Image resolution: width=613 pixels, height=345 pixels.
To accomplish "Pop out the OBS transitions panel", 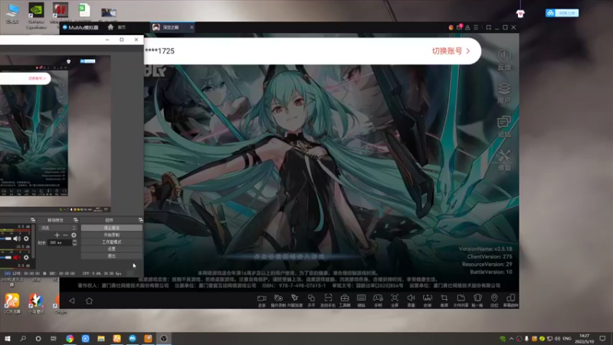I will coord(75,220).
